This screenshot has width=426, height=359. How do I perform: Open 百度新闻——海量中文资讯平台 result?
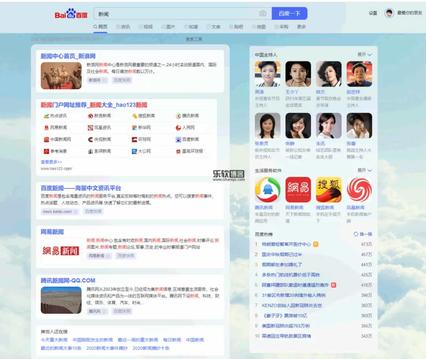coord(81,188)
